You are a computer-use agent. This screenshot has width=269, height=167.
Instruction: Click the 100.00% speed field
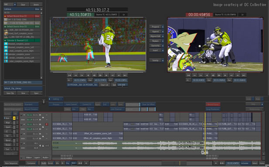[x=123, y=85]
